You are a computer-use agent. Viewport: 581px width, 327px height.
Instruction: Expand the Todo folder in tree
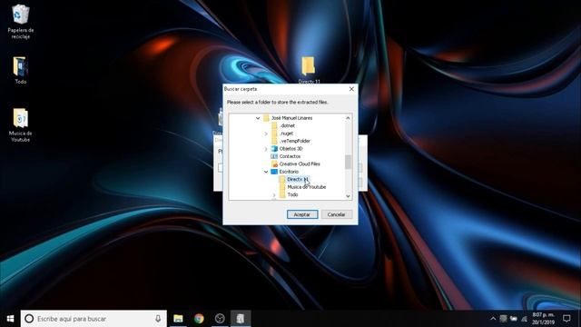click(x=274, y=194)
